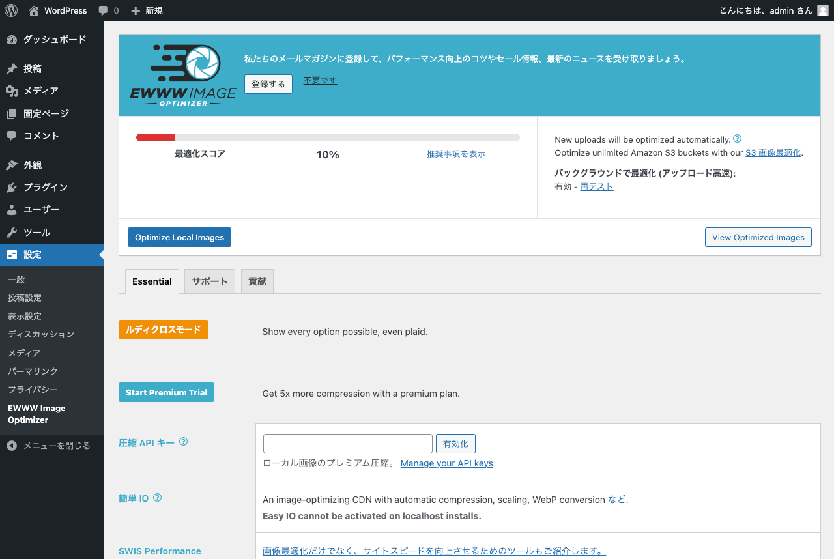
Task: Switch to the Essential tab
Action: [152, 281]
